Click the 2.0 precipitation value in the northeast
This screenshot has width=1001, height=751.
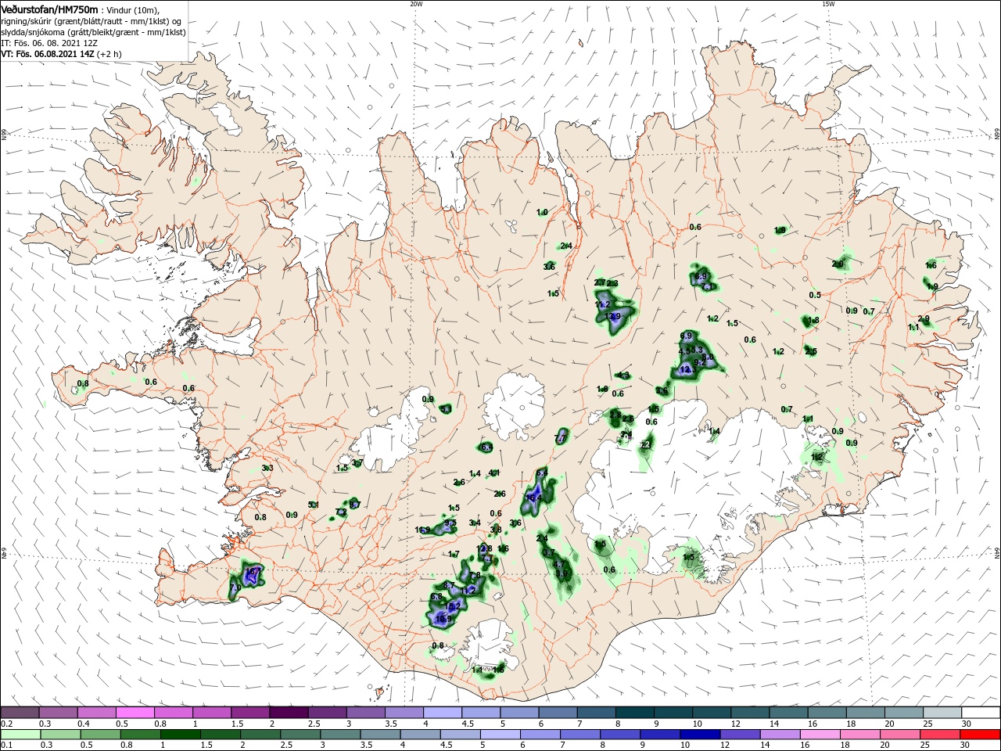tap(838, 264)
